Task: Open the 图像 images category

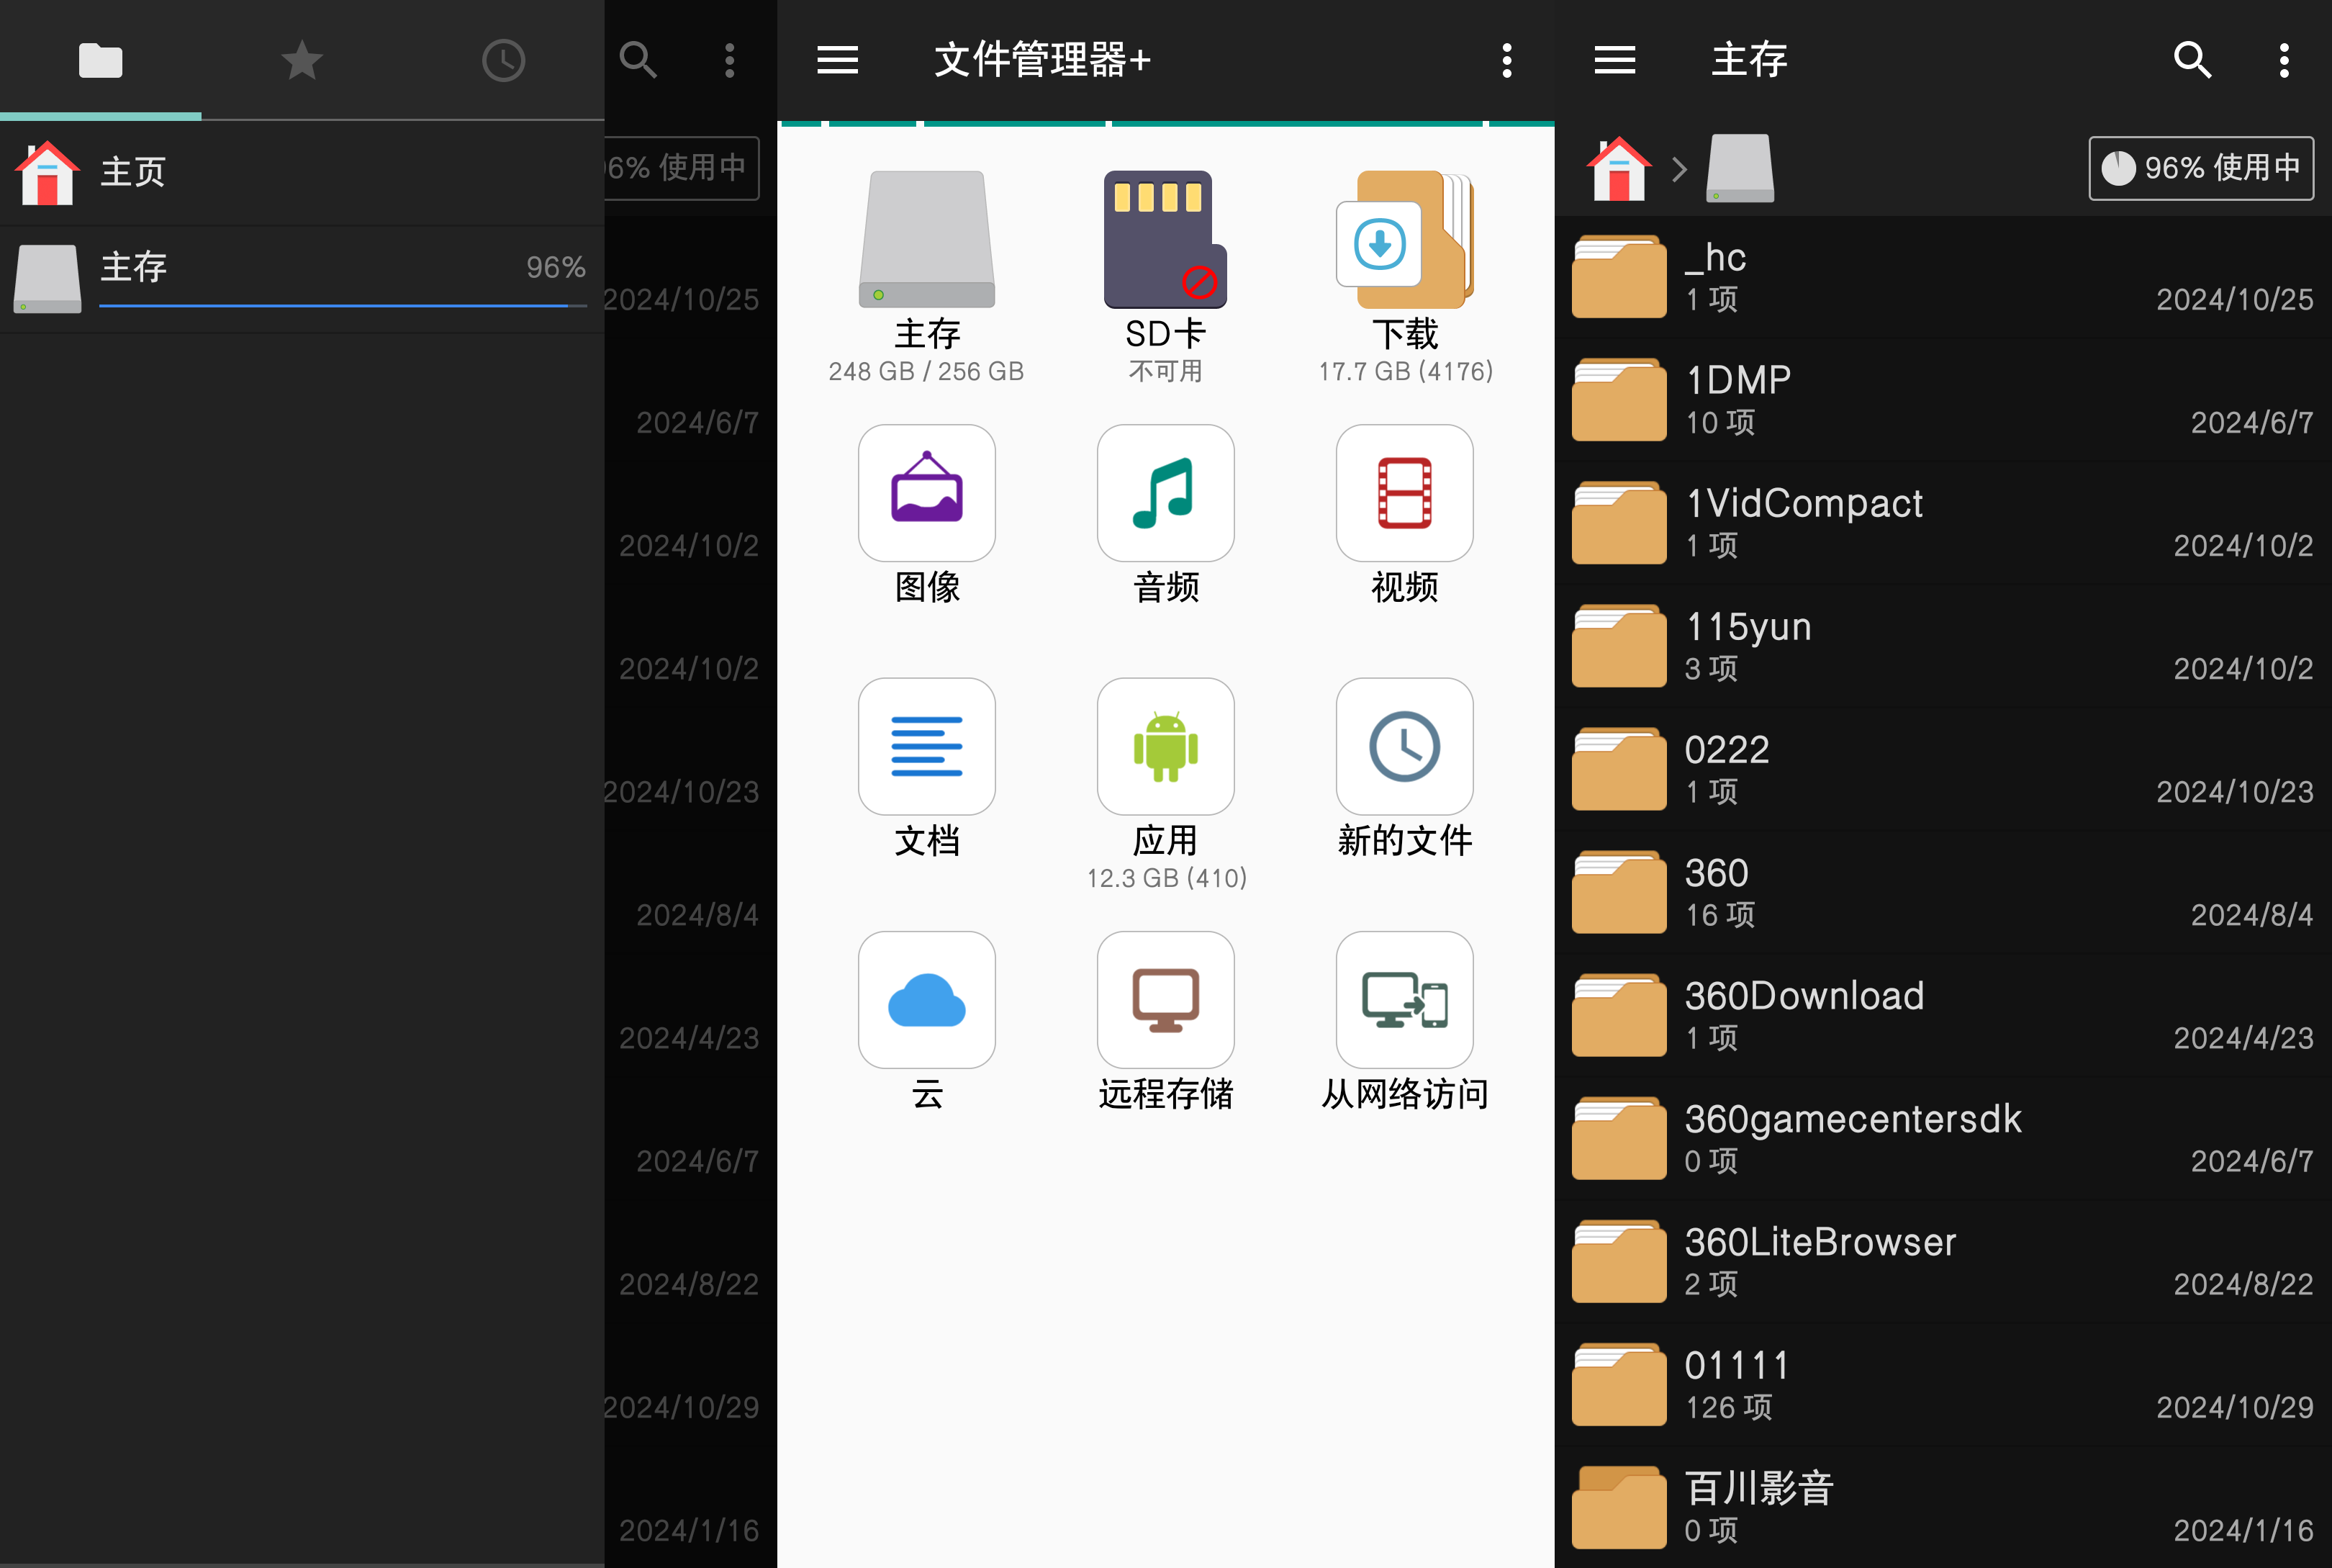Action: point(926,493)
